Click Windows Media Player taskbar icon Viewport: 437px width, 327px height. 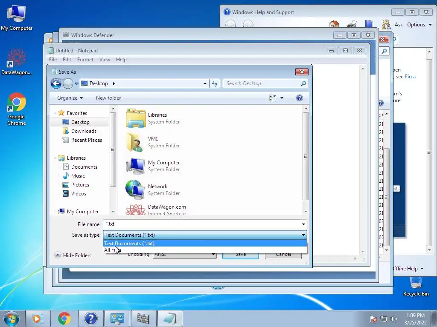38,318
